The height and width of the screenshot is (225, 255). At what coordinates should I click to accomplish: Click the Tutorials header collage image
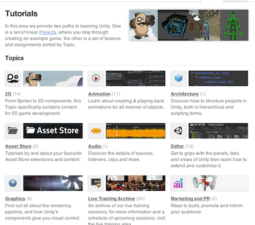pos(188,25)
